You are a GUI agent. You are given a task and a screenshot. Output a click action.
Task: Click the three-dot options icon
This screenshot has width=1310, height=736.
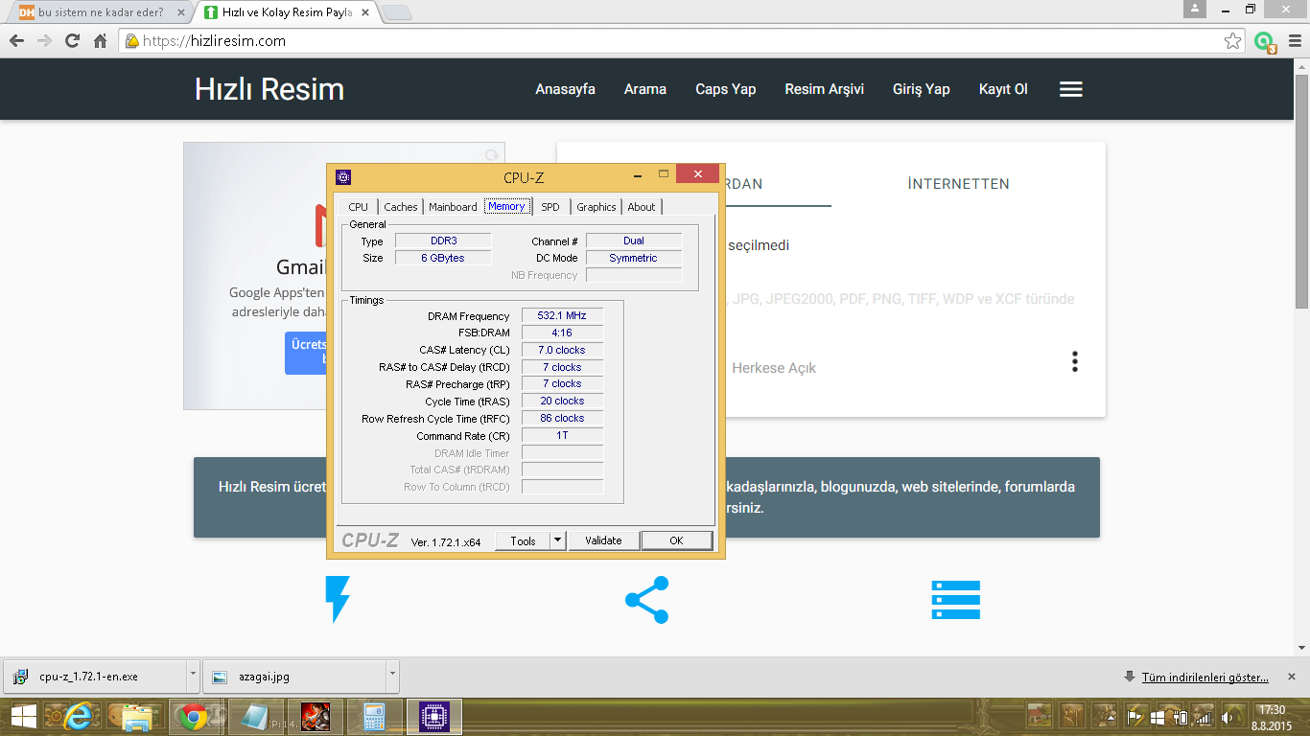pyautogui.click(x=1075, y=361)
